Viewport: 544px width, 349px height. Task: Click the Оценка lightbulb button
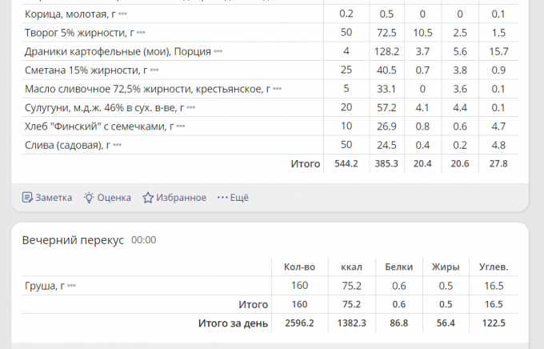pos(107,198)
